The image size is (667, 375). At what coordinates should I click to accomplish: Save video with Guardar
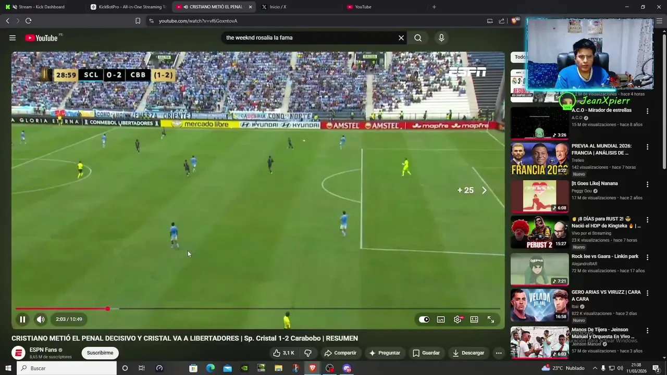426,353
